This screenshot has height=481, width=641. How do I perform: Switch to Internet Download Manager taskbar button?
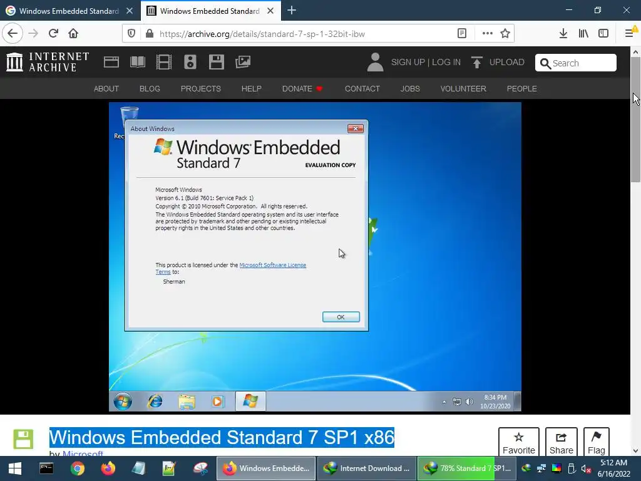point(366,468)
